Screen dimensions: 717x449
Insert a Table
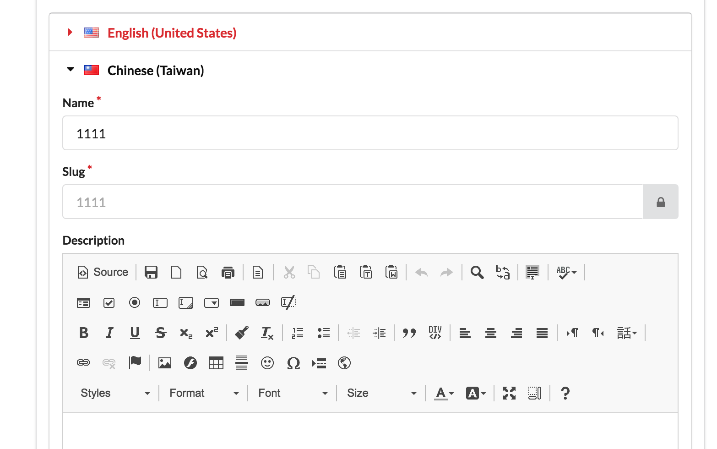point(216,363)
